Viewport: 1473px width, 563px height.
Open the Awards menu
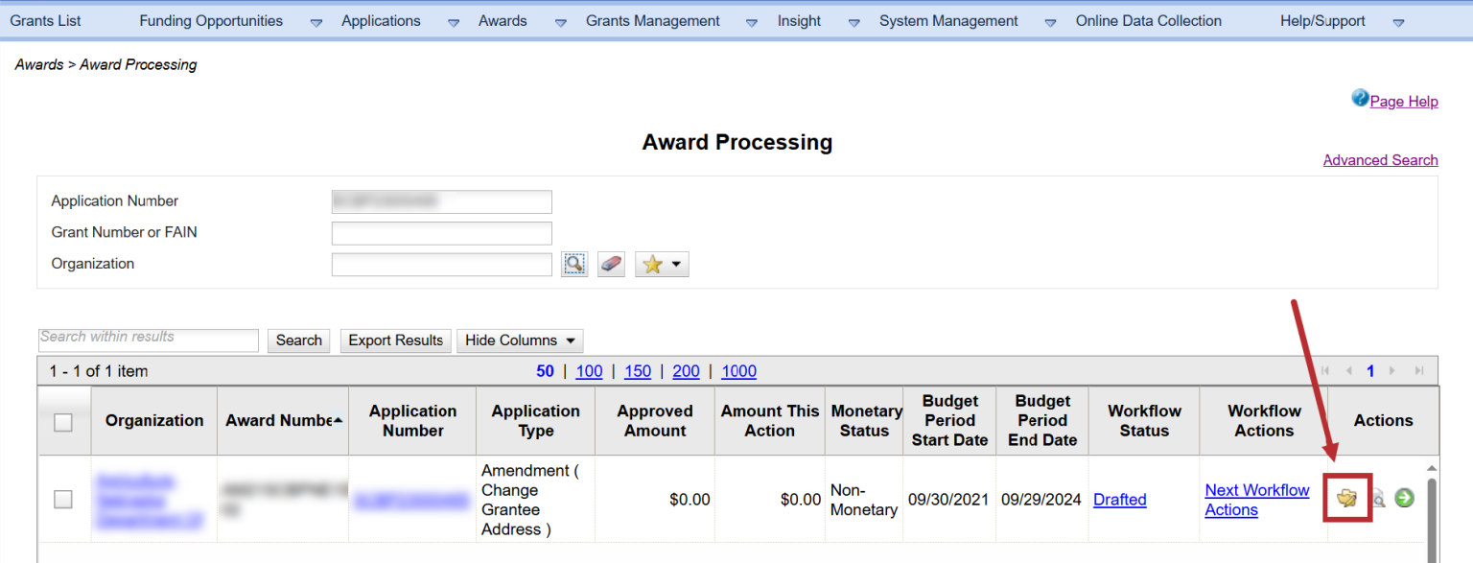pos(503,21)
